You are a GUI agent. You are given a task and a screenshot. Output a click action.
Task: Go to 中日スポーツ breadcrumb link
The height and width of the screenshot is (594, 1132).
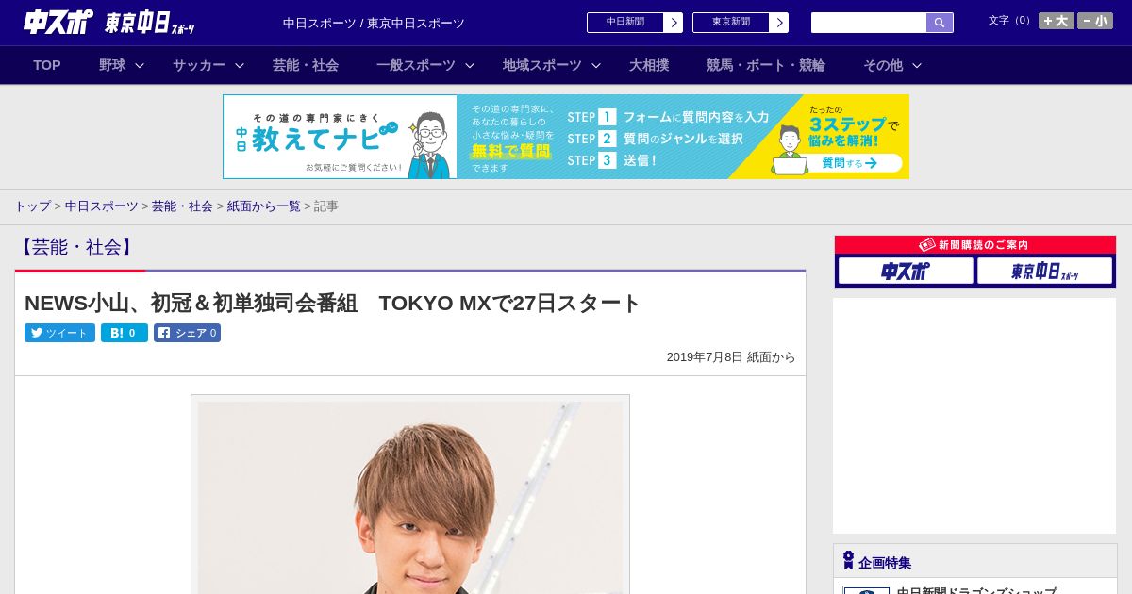(x=102, y=206)
